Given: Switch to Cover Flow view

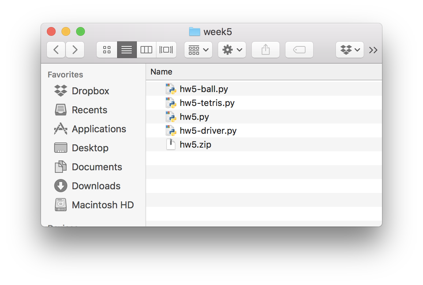Looking at the screenshot, I should pos(166,50).
